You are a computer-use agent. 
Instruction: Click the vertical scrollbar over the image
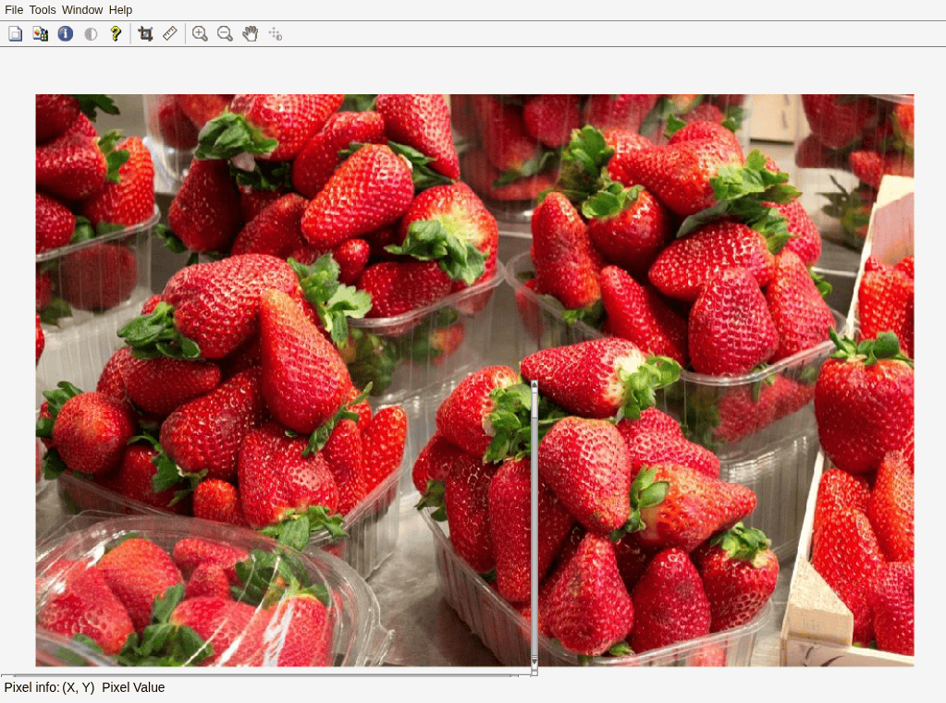pos(534,525)
